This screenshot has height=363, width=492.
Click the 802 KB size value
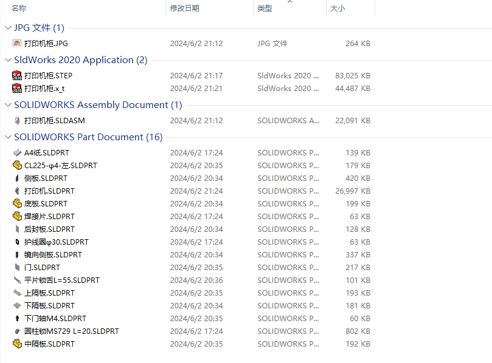358,331
